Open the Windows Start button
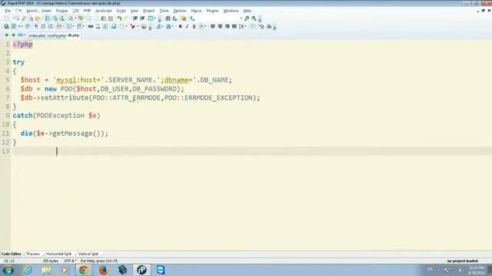 pos(8,270)
